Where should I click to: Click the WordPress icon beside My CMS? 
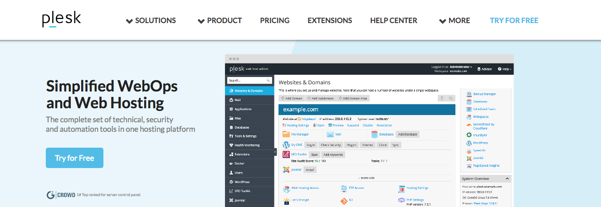(x=286, y=145)
